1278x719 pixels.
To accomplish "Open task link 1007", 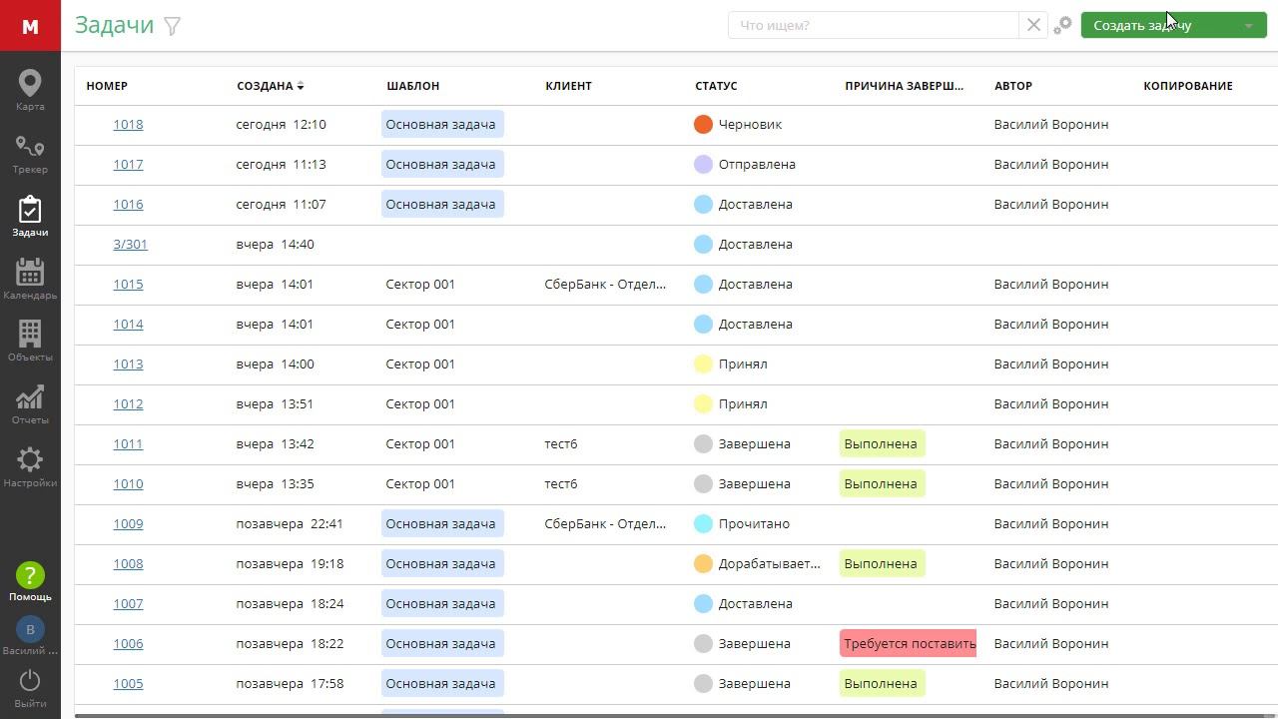I will click(128, 604).
